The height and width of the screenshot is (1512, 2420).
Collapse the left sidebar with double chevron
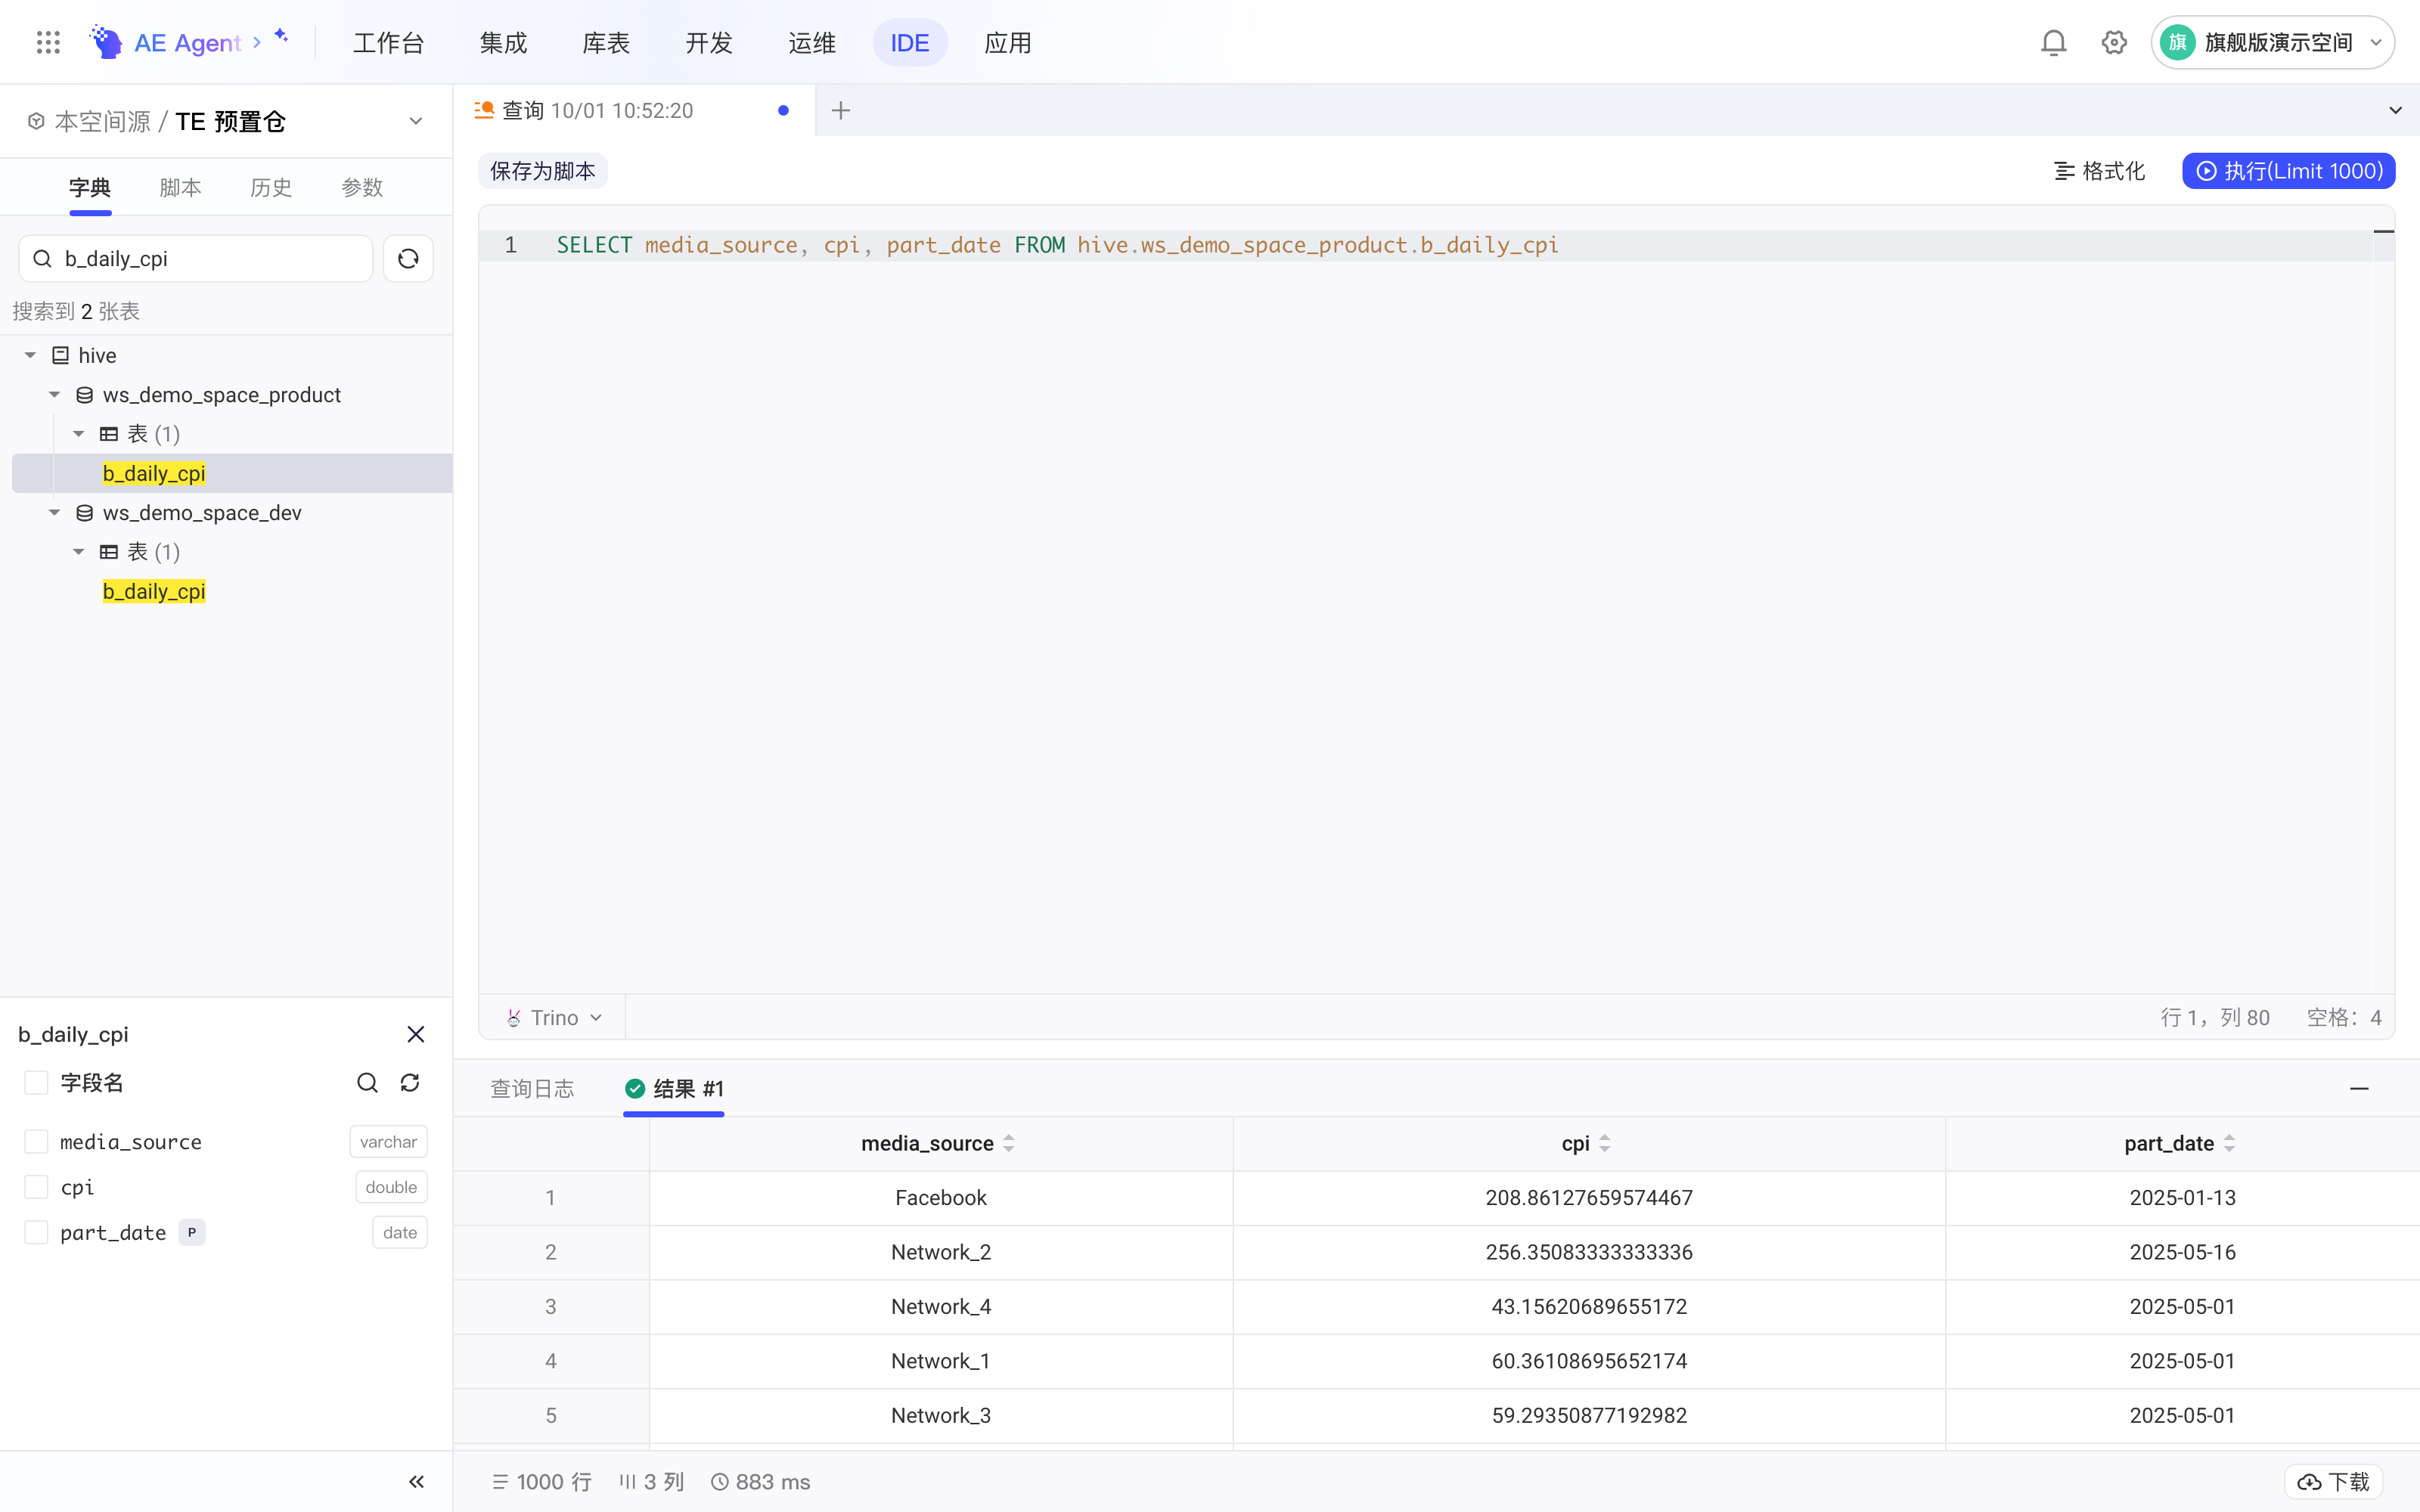click(416, 1482)
